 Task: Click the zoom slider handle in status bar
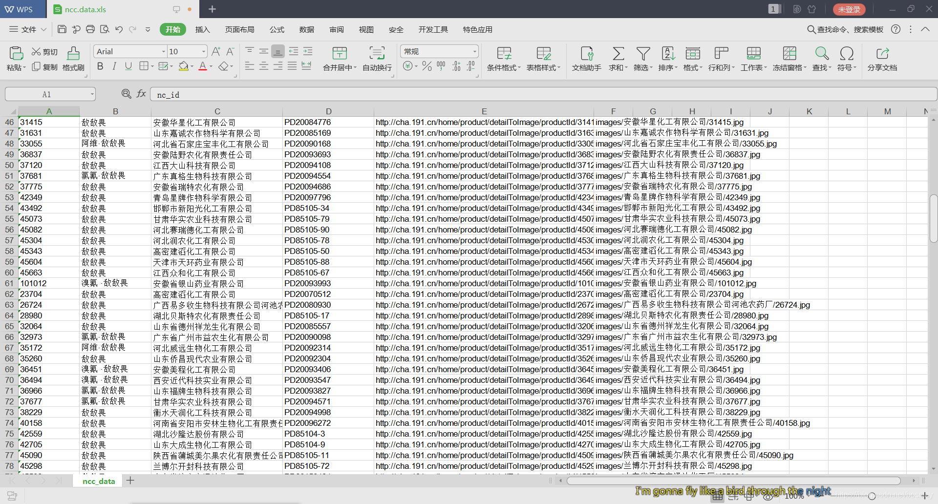872,496
